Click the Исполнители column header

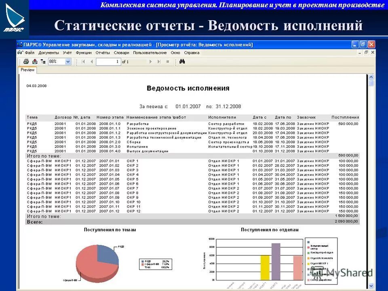222,117
